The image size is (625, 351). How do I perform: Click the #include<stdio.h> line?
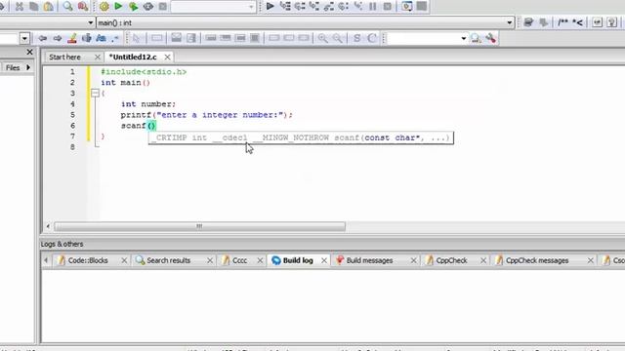[144, 72]
